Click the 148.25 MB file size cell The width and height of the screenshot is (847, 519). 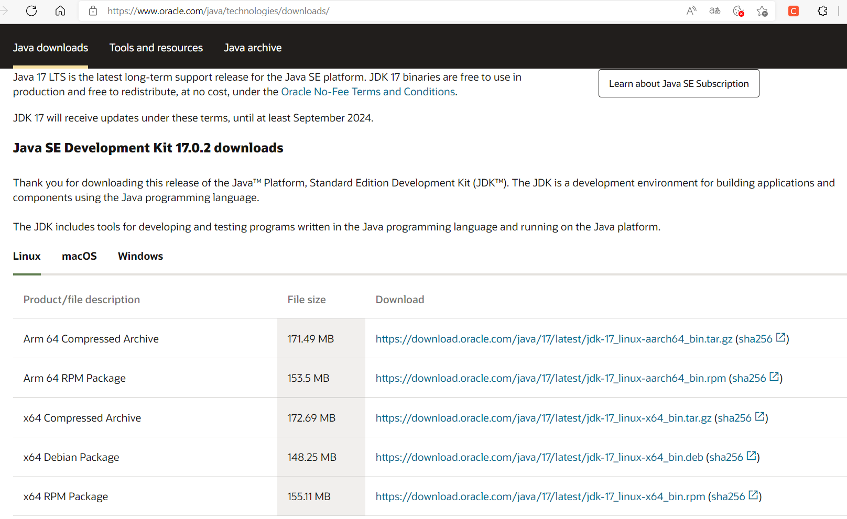point(321,457)
